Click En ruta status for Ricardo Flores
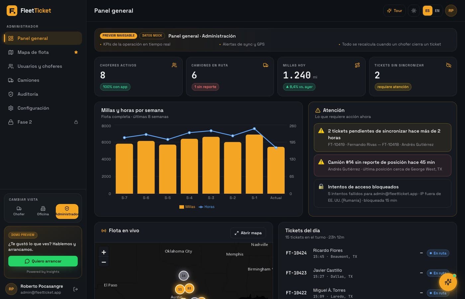Screen dimensions: 465x299 point(438,253)
